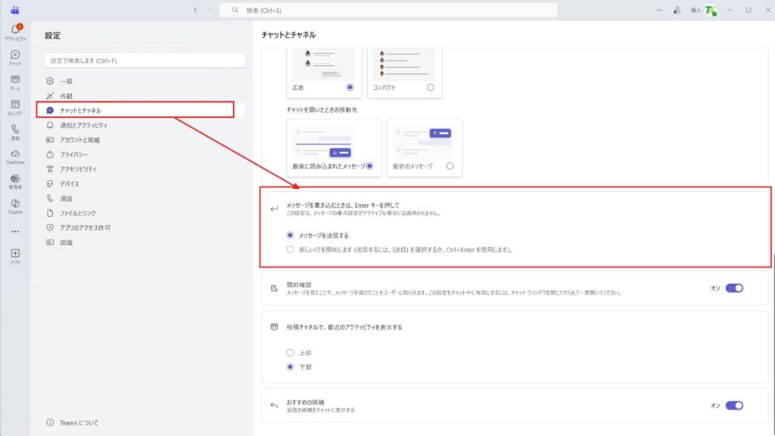Open the profile avatar account menu
This screenshot has height=436, width=775.
(x=709, y=11)
